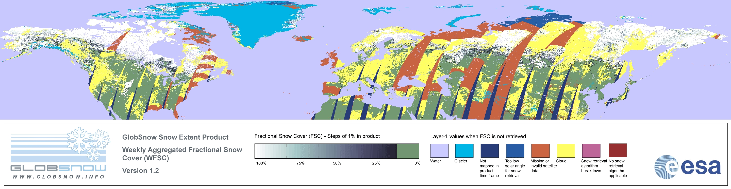
Task: Click the green 0% snow-free swatch
Action: [x=408, y=151]
